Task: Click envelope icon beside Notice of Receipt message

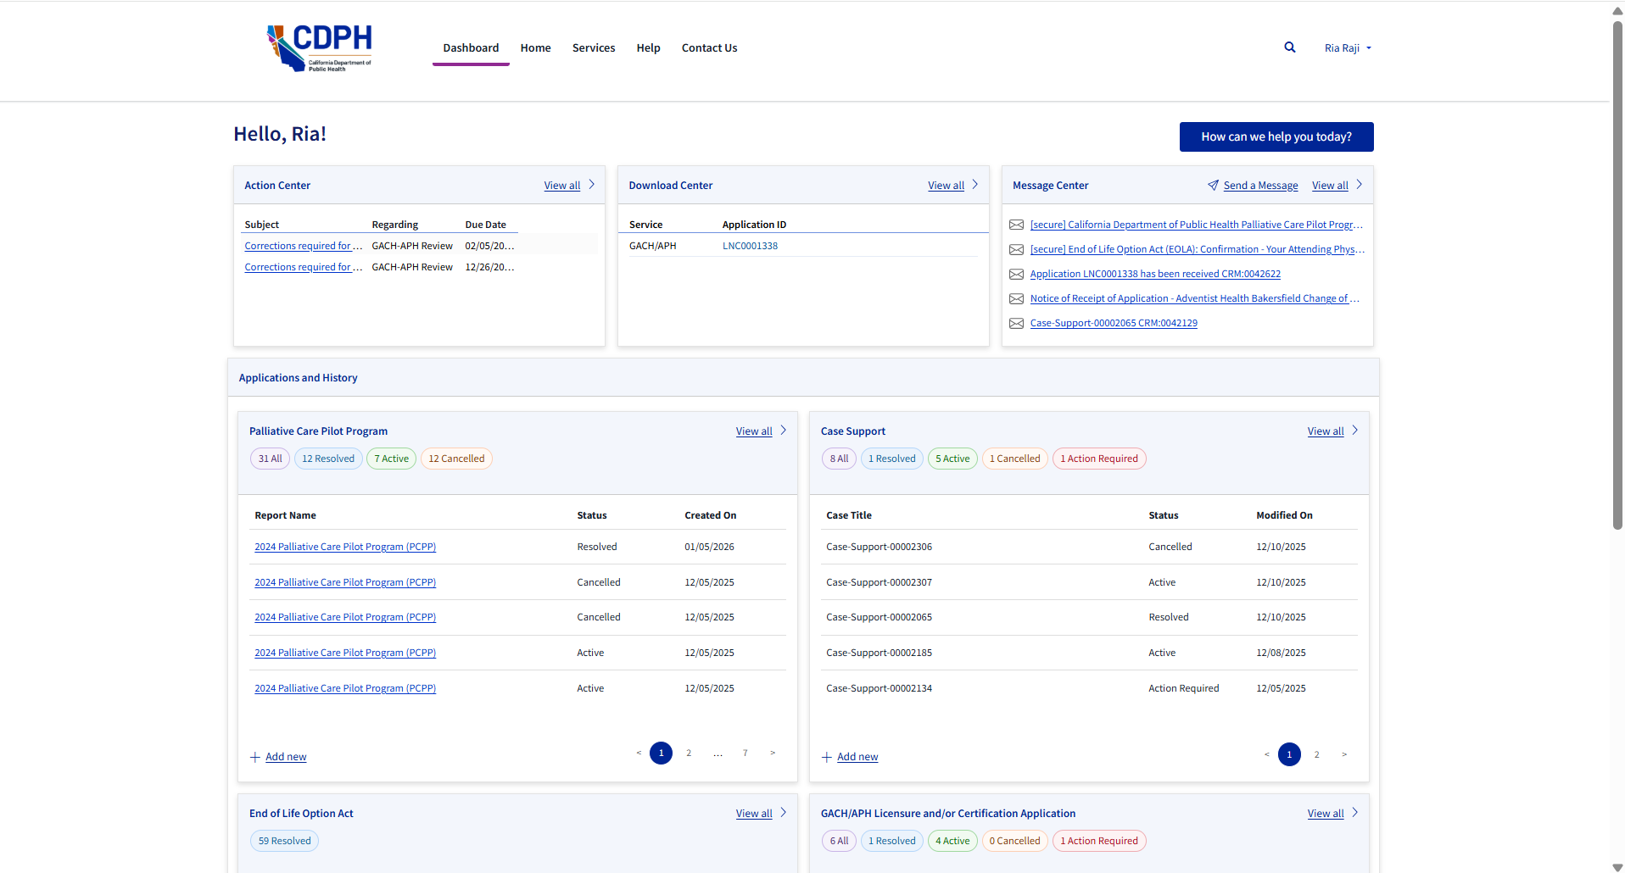Action: pos(1016,298)
